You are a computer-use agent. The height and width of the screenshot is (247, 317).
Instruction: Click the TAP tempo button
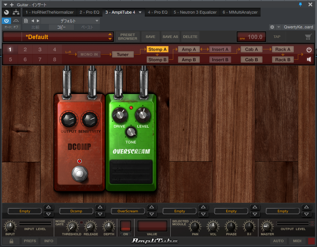pyautogui.click(x=277, y=37)
